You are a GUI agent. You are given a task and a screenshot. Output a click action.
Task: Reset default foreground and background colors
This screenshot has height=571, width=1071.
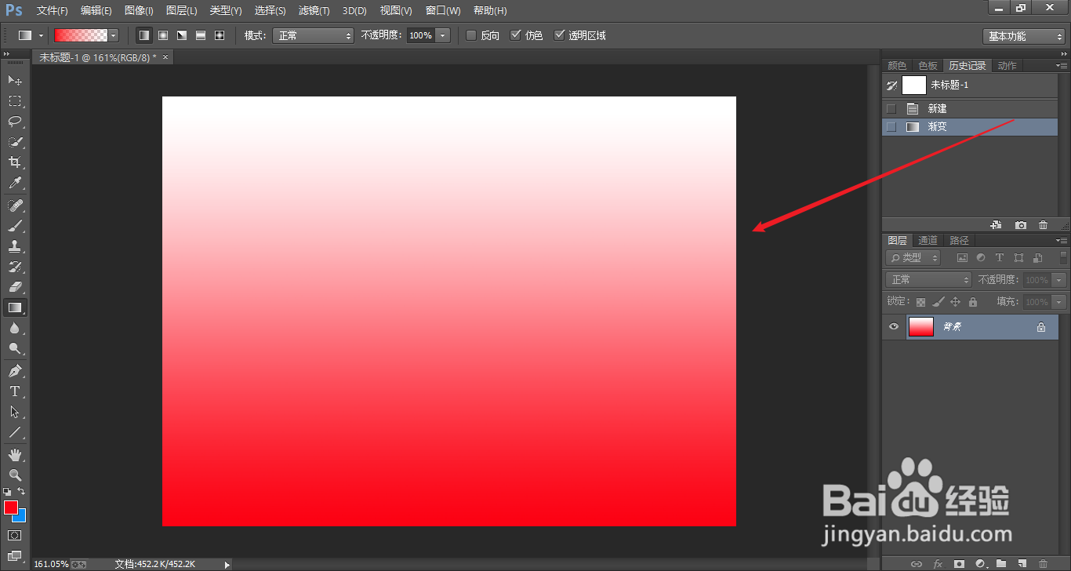[x=7, y=491]
